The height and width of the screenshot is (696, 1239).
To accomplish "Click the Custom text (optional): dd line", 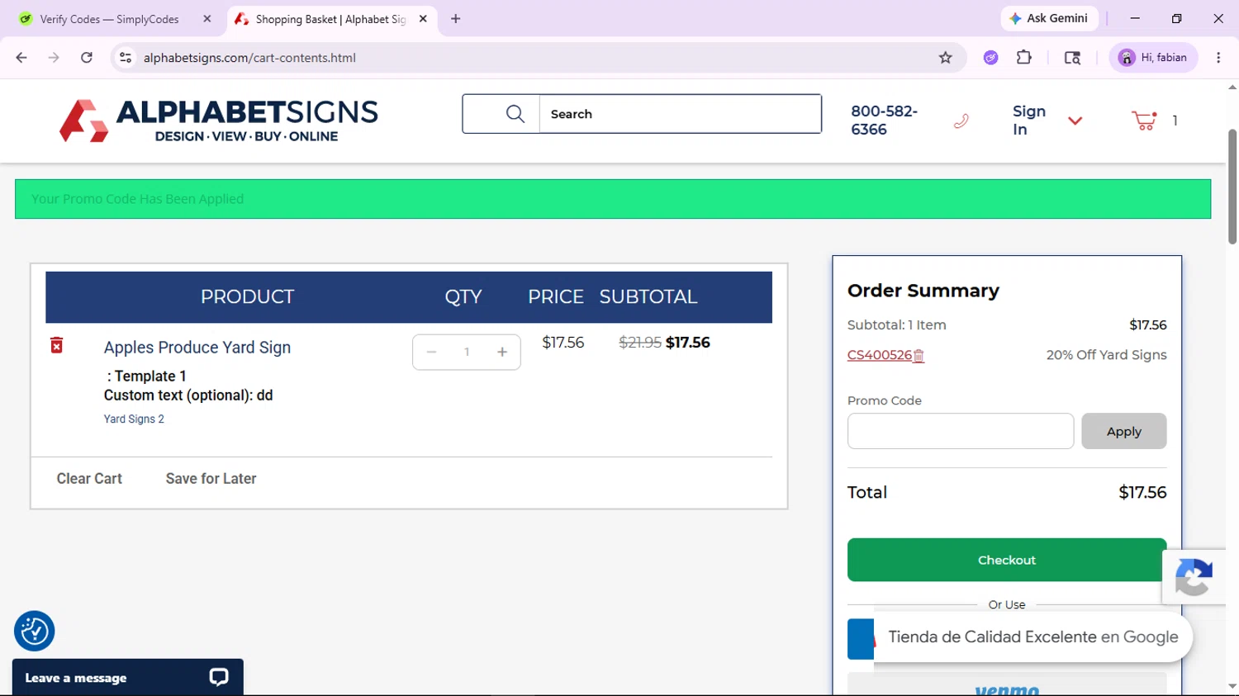I will 188,395.
